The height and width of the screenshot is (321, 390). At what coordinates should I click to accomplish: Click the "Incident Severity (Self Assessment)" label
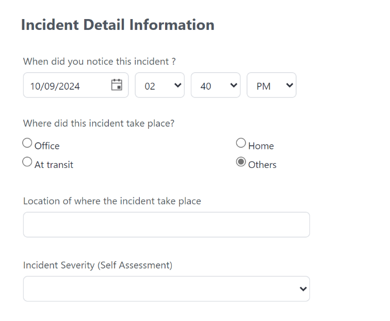(x=98, y=265)
